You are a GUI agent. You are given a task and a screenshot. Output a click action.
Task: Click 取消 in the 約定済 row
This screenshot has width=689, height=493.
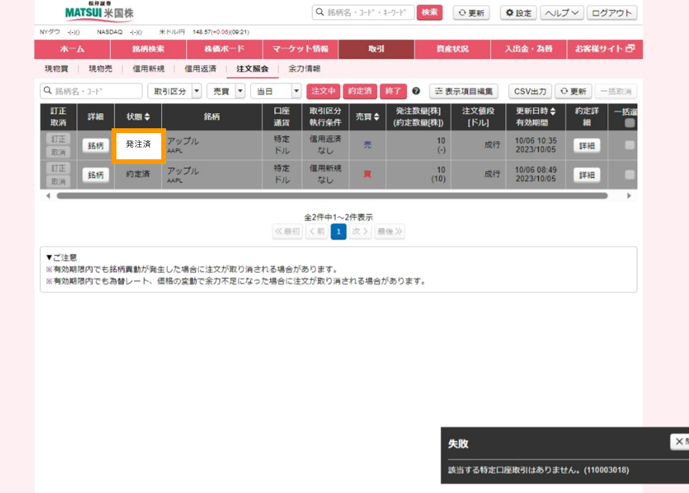click(x=58, y=181)
